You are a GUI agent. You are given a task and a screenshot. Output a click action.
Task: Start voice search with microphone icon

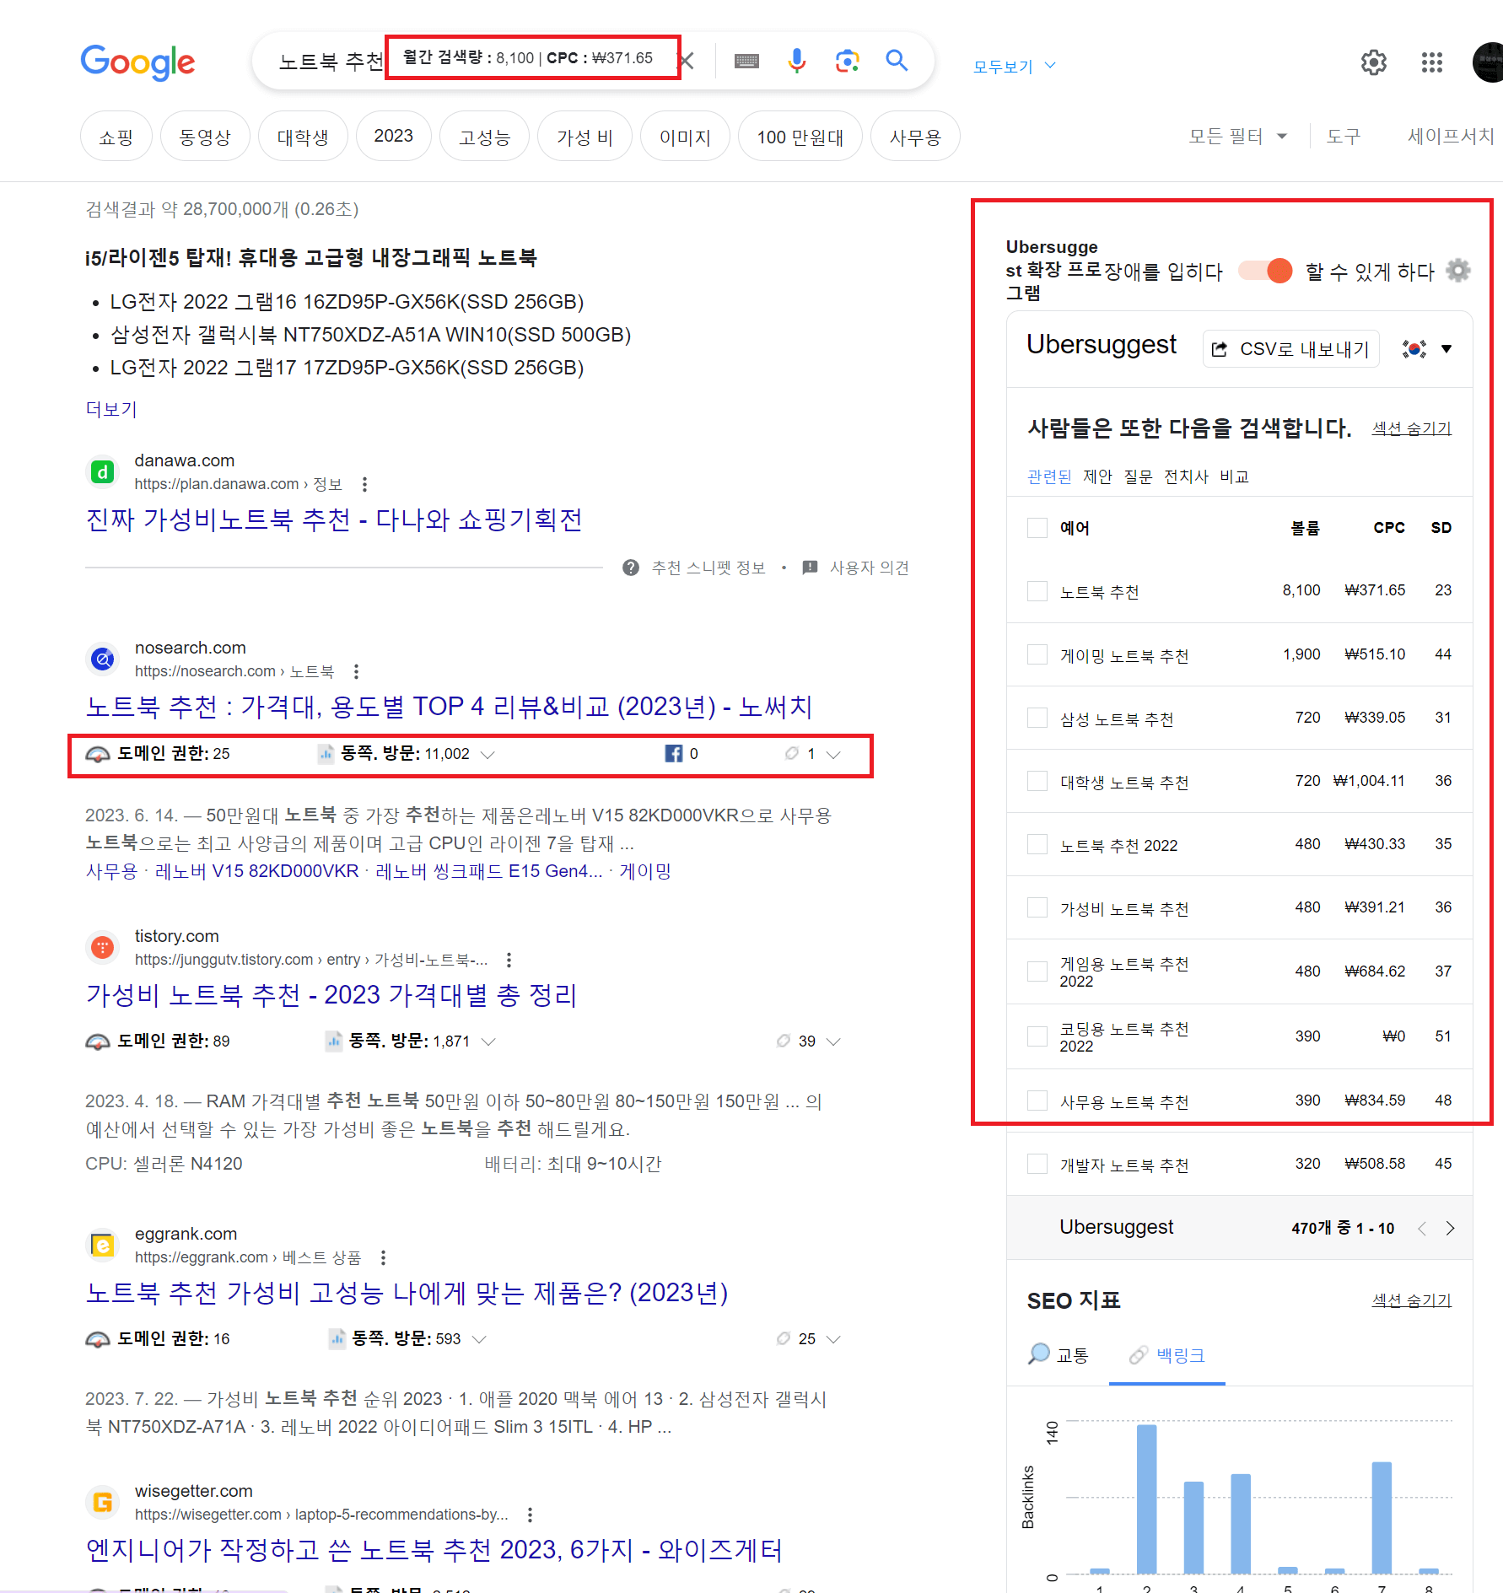tap(796, 61)
